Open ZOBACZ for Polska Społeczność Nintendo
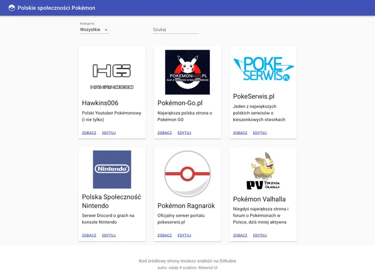375x279 pixels. coord(89,235)
